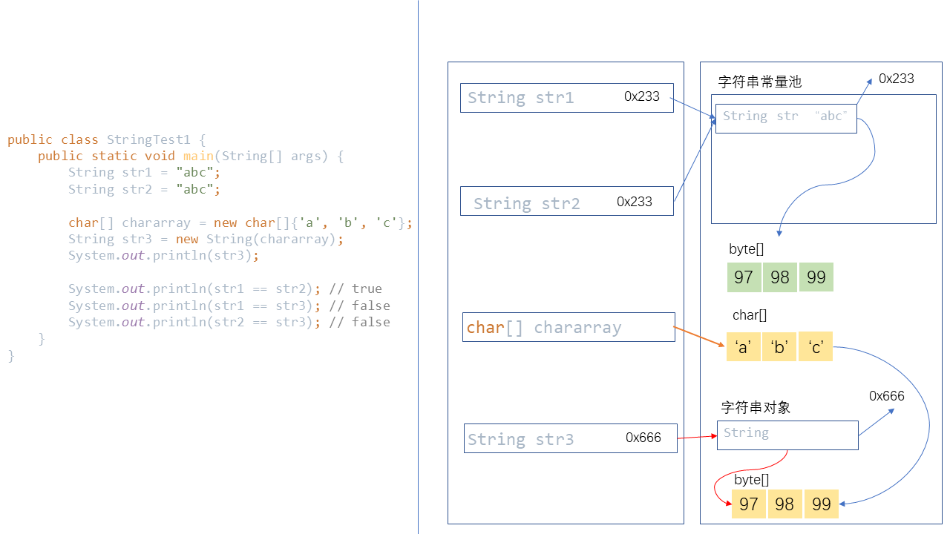Screen dimensions: 950x534
Task: Click the code line String str1 = "abc";
Action: coord(145,173)
